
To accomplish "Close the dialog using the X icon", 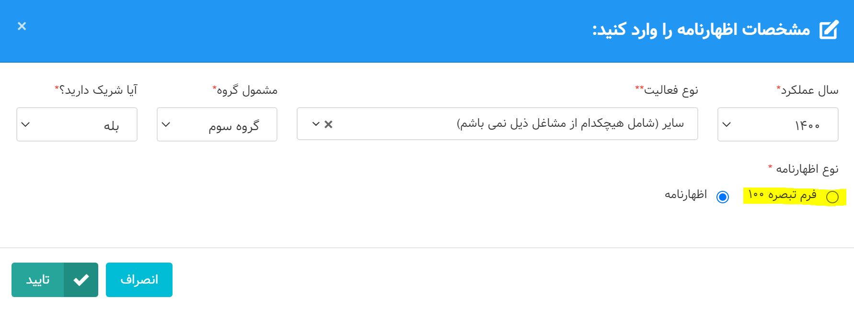I will 22,26.
